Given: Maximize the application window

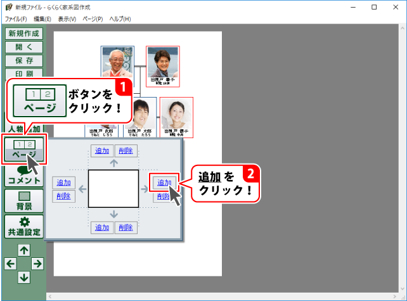Looking at the screenshot, I should (374, 7).
